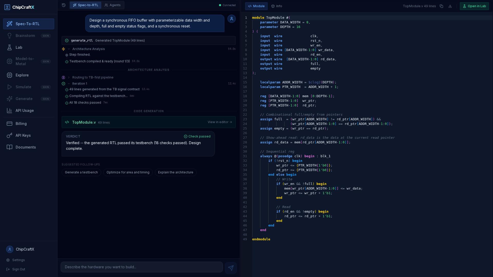Click ChipCraftX profile avatar in sidebar
The width and height of the screenshot is (493, 277).
tap(10, 249)
